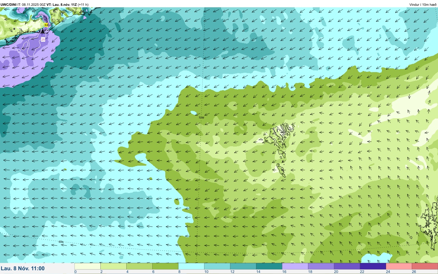Click the '60N' latitude label
438x274 pixels.
point(61,242)
